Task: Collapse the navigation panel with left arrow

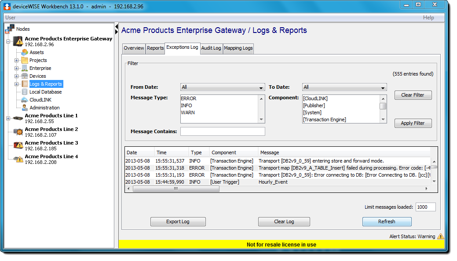Action: click(x=117, y=27)
